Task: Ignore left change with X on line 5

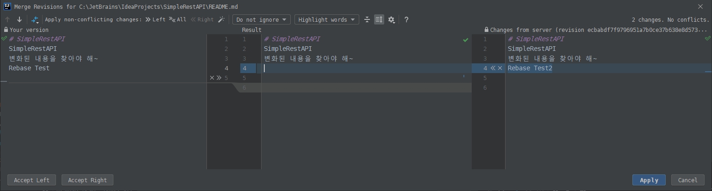Action: [212, 78]
